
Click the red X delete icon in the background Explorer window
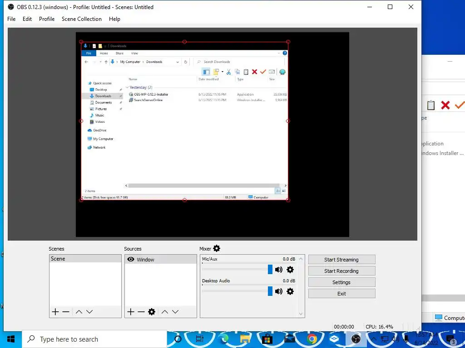click(445, 105)
